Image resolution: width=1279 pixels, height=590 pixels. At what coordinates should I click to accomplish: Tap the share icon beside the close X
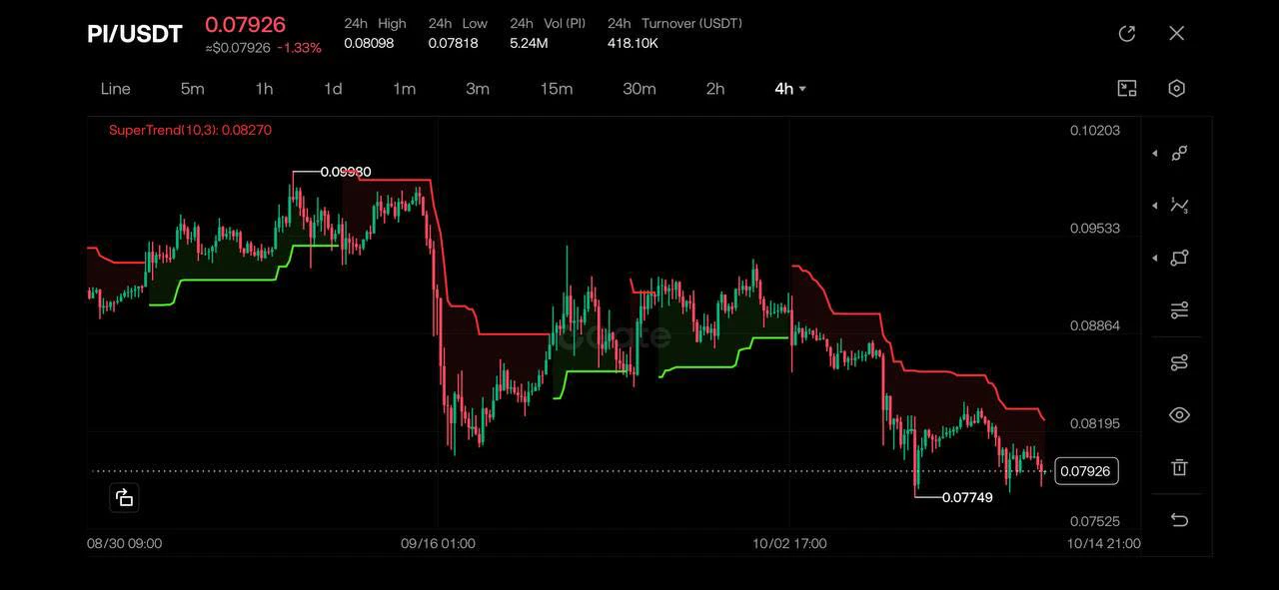pyautogui.click(x=1127, y=34)
